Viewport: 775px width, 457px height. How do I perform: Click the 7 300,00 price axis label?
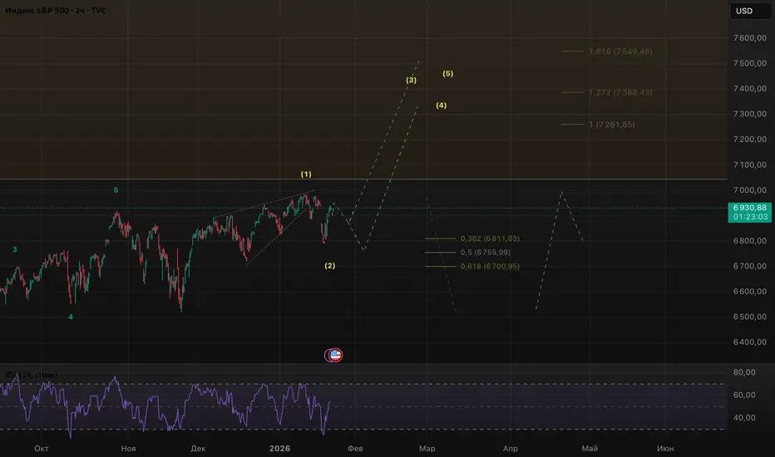[750, 114]
